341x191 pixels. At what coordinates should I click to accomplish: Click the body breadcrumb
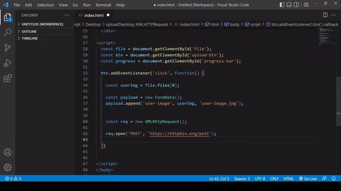(232, 24)
